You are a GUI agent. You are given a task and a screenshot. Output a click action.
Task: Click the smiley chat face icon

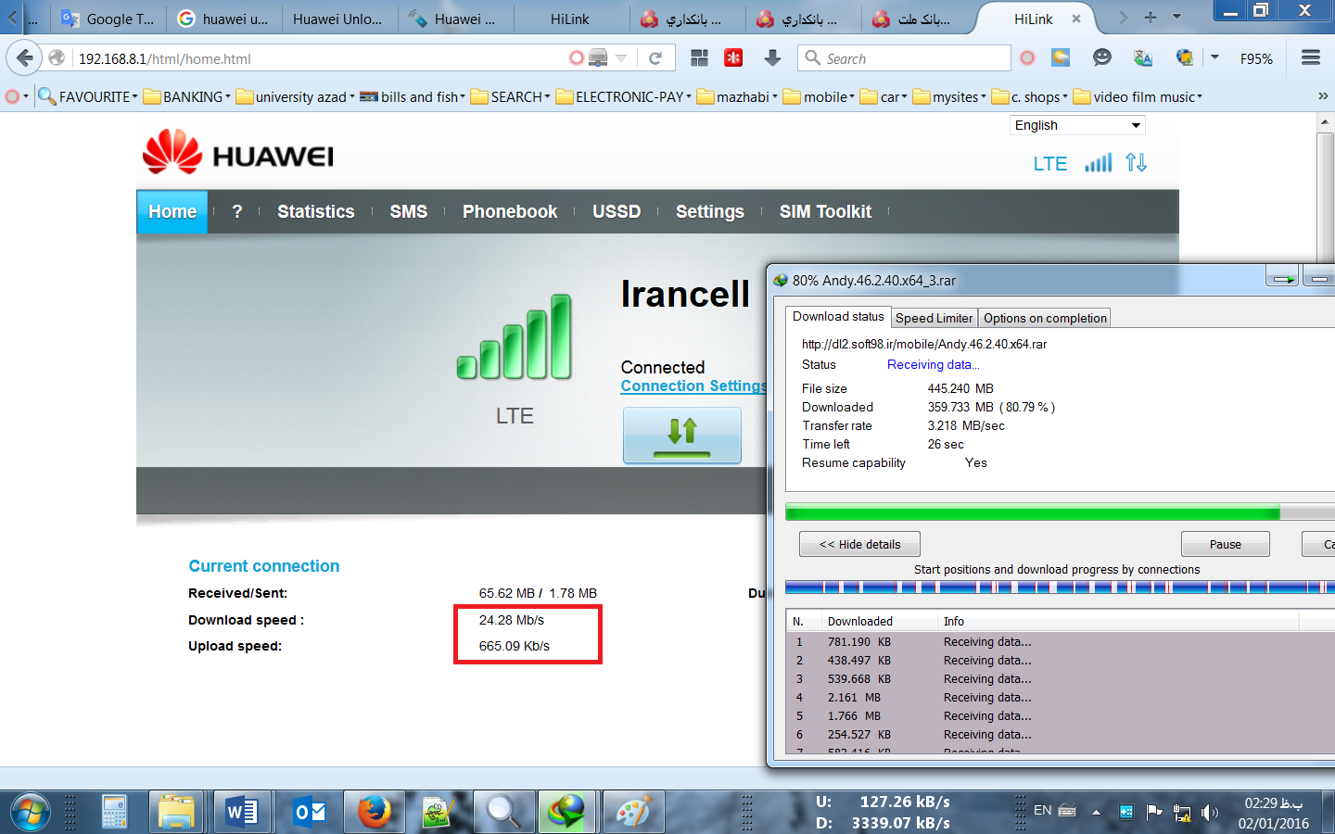pos(1101,58)
